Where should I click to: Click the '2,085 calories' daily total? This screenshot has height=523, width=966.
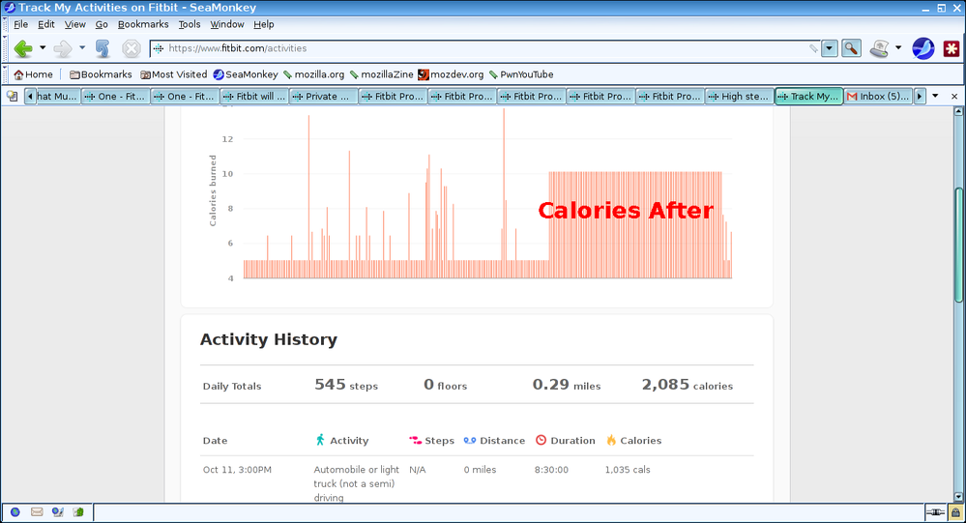point(688,385)
